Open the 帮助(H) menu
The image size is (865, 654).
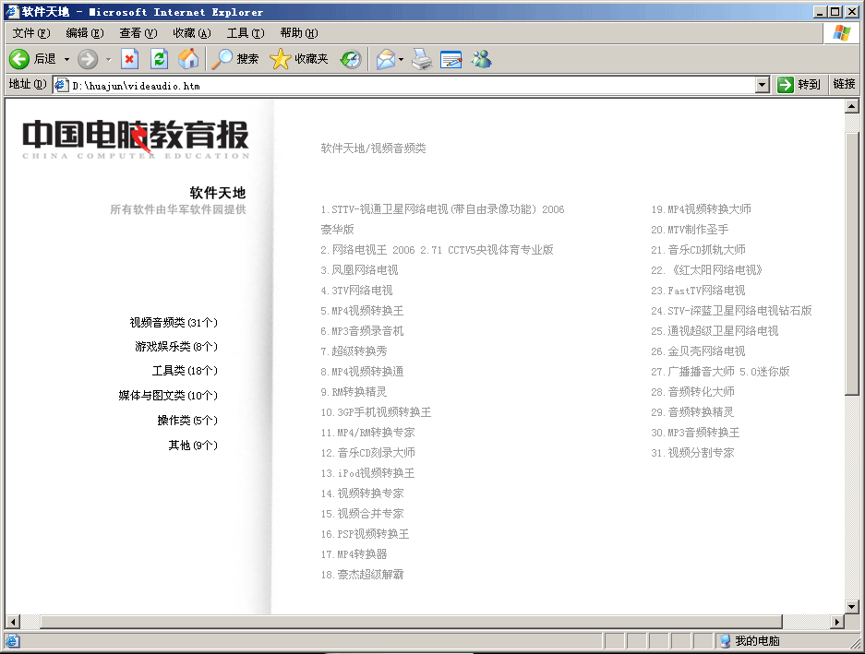tap(299, 33)
